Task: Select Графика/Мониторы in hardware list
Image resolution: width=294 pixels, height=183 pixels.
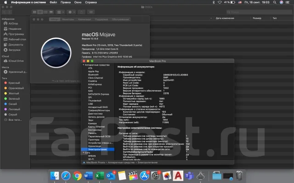Action: coord(99,110)
